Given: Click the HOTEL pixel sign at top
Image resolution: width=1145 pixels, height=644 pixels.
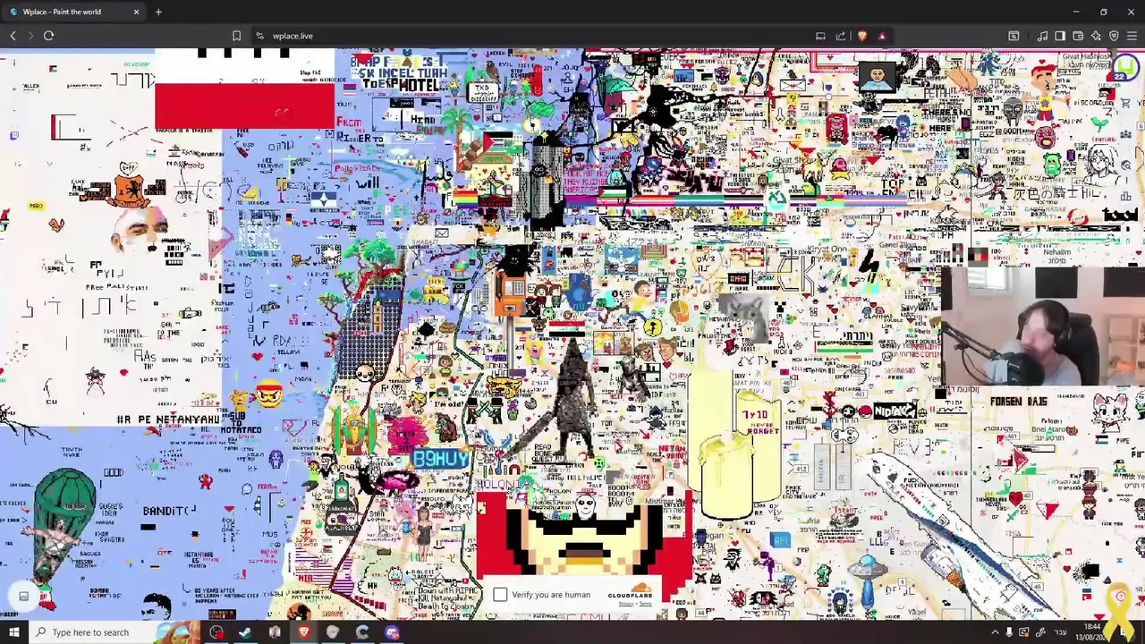Looking at the screenshot, I should click(420, 85).
